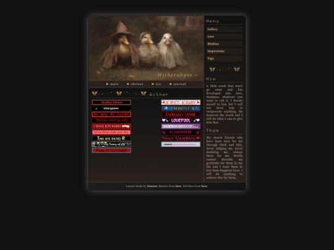Click the blue 'NOW' blinkie

click(x=181, y=109)
